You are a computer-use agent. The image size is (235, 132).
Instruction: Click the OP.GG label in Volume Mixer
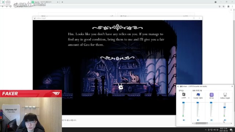coord(211,98)
